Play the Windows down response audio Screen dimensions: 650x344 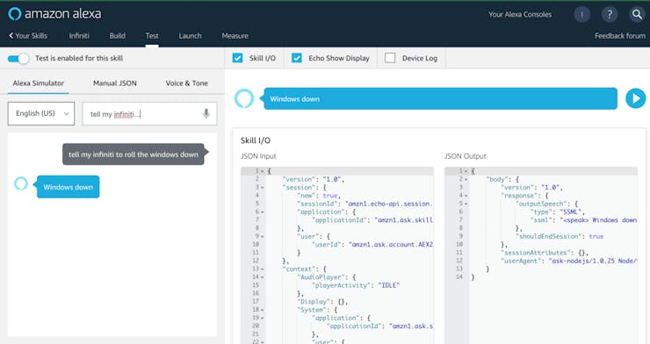[635, 98]
